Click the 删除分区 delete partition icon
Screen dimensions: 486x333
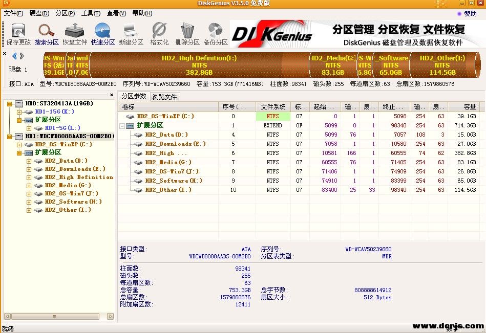coord(187,34)
